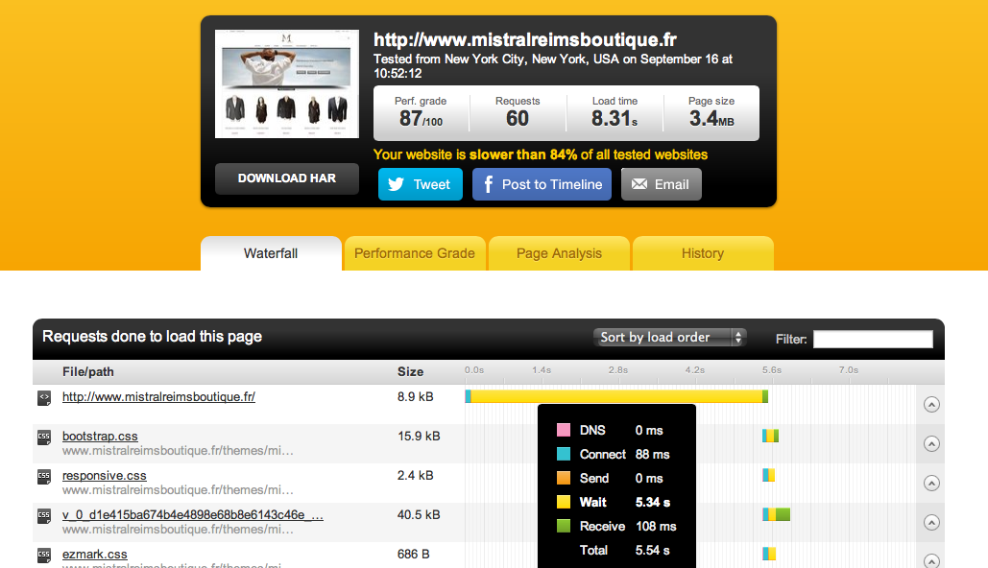988x568 pixels.
Task: Expand details for the v_0_d1e415ba row
Action: pyautogui.click(x=931, y=523)
